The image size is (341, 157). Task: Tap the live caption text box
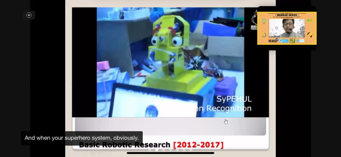click(82, 138)
